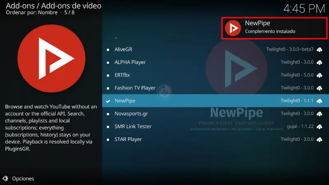
Task: Click the NewPipe title in the notification
Action: point(257,23)
